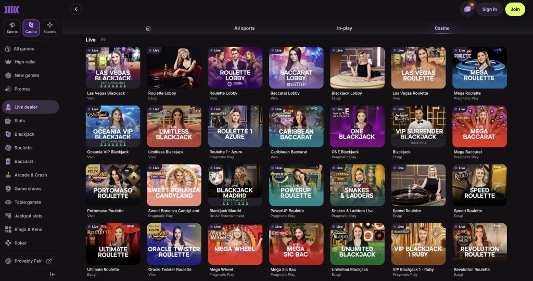The width and height of the screenshot is (533, 281).
Task: Open Portomaso Roulette game thumbnail
Action: click(x=113, y=185)
